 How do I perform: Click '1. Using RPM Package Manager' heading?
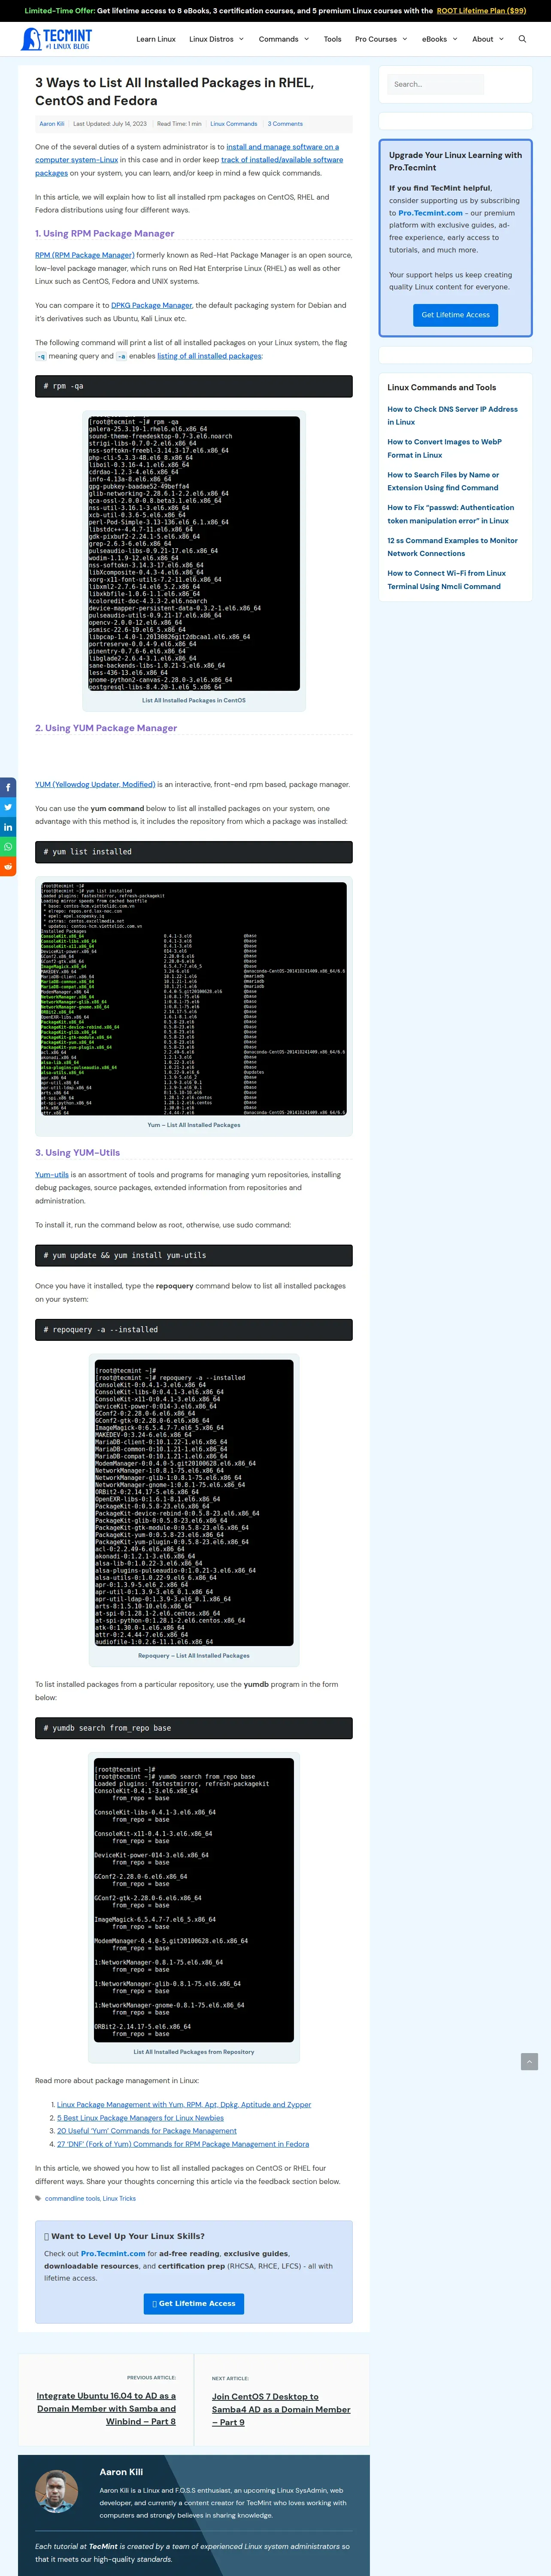tap(105, 233)
